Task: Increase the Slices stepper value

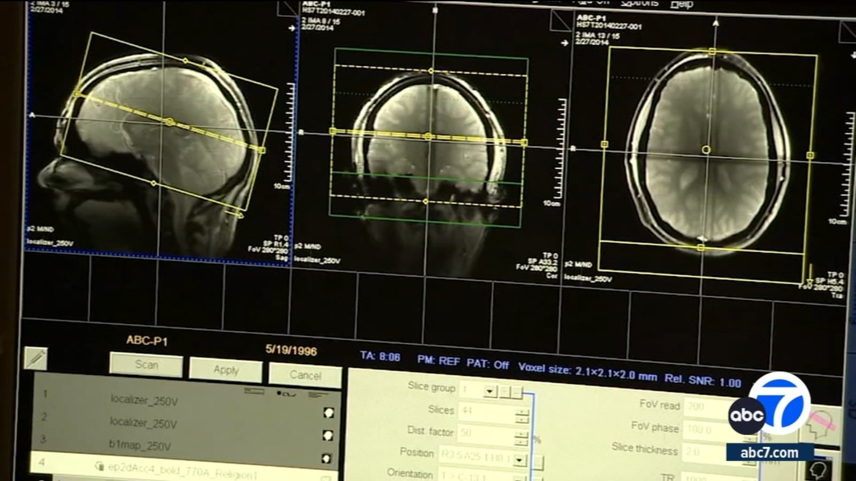Action: 522,410
